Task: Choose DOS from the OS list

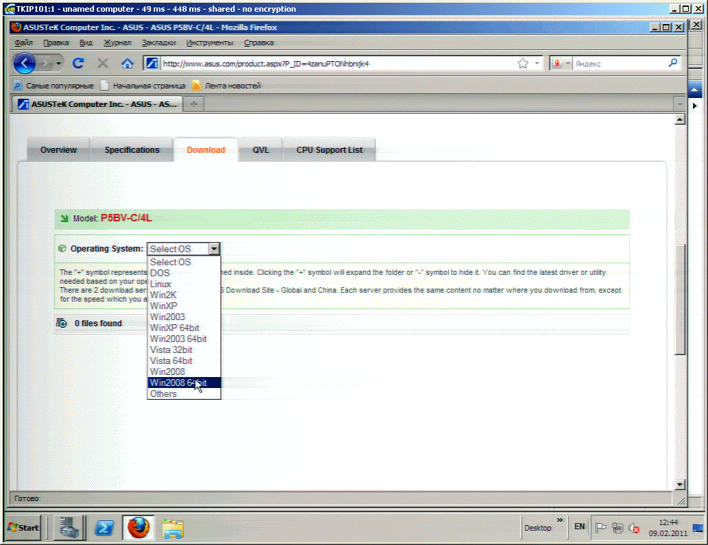Action: 184,273
